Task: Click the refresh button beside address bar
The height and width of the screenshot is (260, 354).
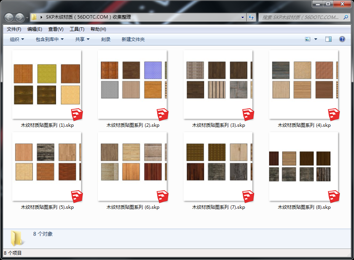Action: (x=251, y=17)
